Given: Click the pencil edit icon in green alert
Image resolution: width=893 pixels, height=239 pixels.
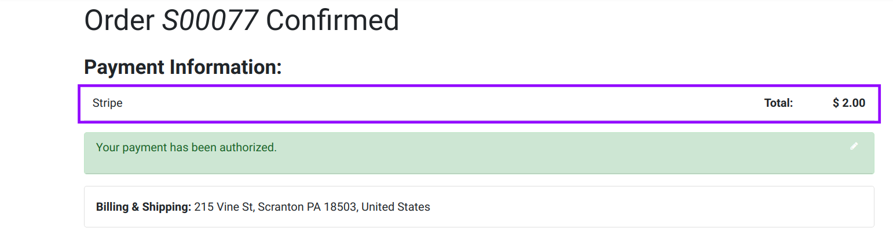Looking at the screenshot, I should [854, 146].
